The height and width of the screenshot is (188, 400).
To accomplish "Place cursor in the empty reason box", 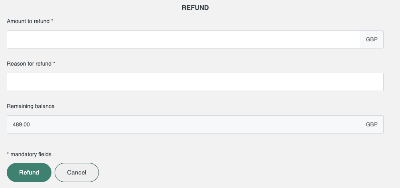I will (195, 82).
